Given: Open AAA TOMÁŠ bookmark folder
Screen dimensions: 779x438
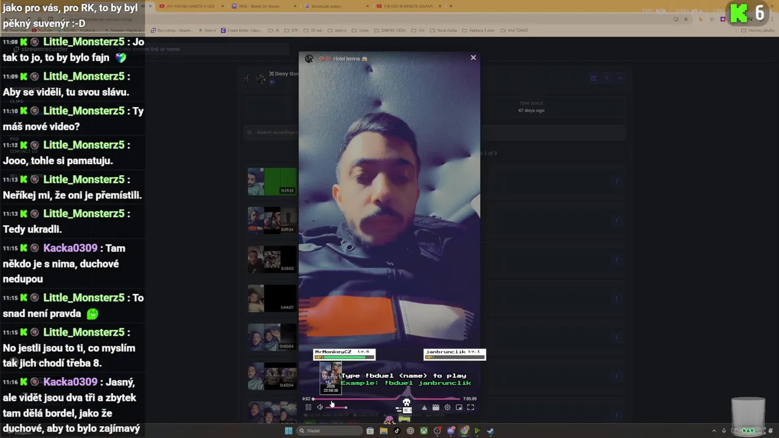Looking at the screenshot, I should [515, 30].
